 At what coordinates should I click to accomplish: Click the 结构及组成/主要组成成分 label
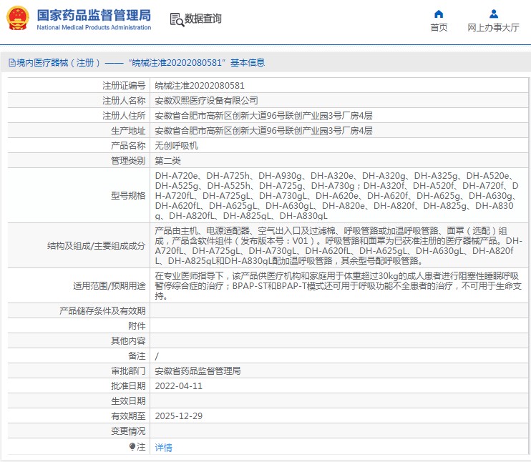coord(96,246)
